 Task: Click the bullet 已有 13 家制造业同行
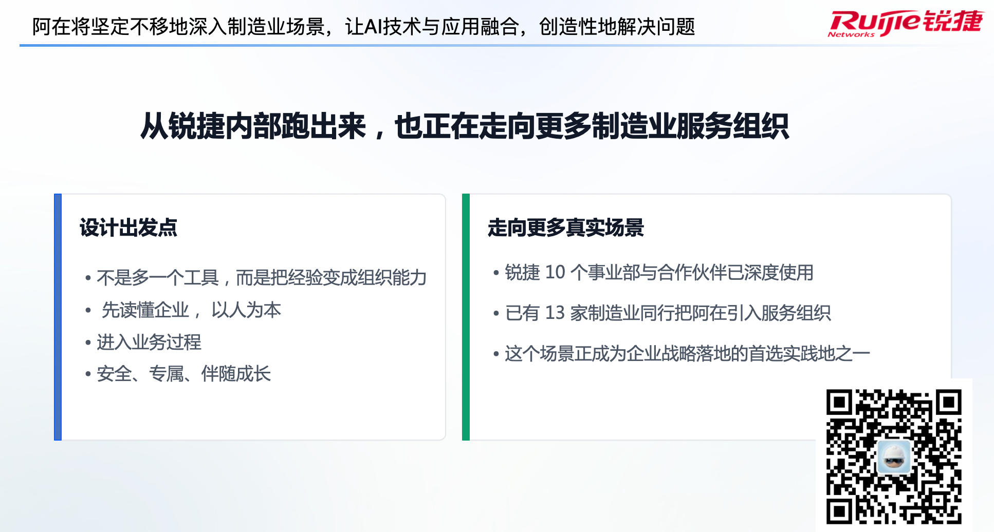click(x=667, y=313)
